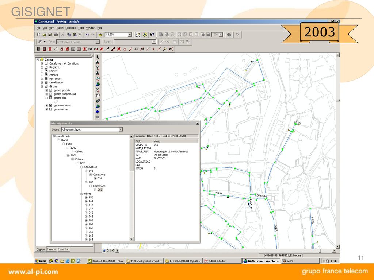Click the Print icon in the toolbar
The height and width of the screenshot is (280, 374).
tap(56, 35)
